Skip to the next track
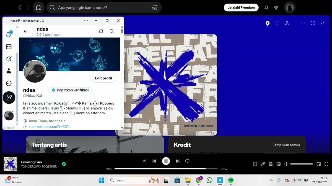332x186 pixels. click(178, 161)
